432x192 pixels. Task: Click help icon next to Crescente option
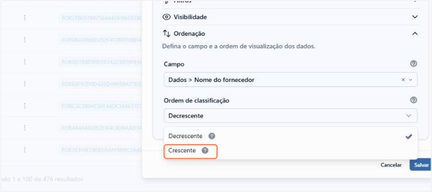205,151
